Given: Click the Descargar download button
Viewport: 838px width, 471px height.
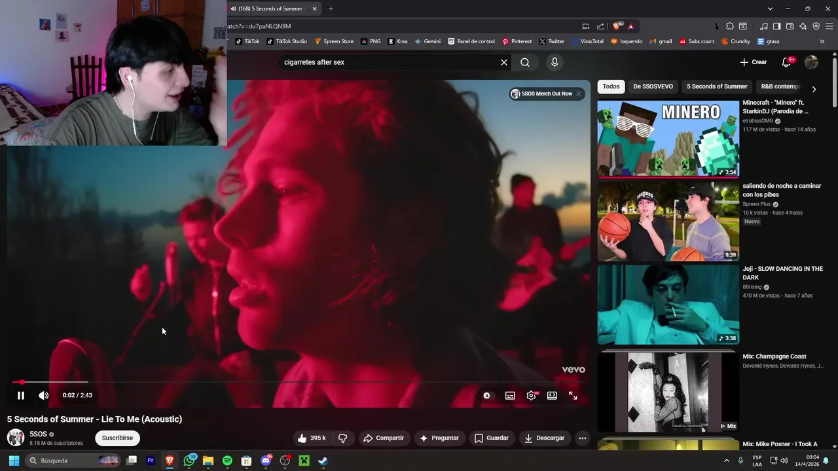Looking at the screenshot, I should click(544, 438).
